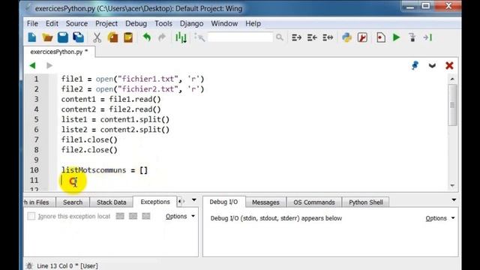
Task: Indent the selected lines with the toolbar icon
Action: pos(296,37)
